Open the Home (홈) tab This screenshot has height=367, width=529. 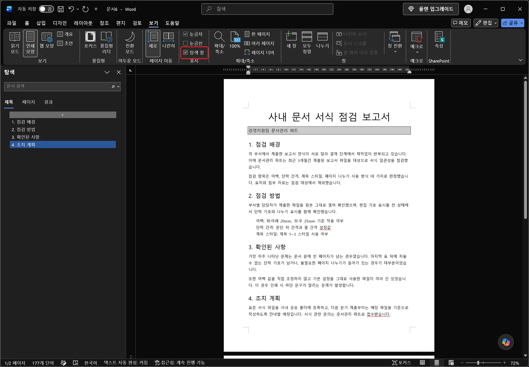pos(27,23)
